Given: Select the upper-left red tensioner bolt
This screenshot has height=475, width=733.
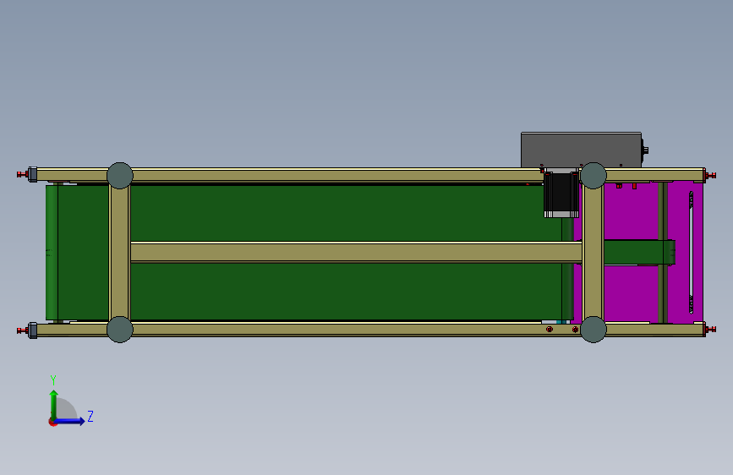Looking at the screenshot, I should click(23, 174).
